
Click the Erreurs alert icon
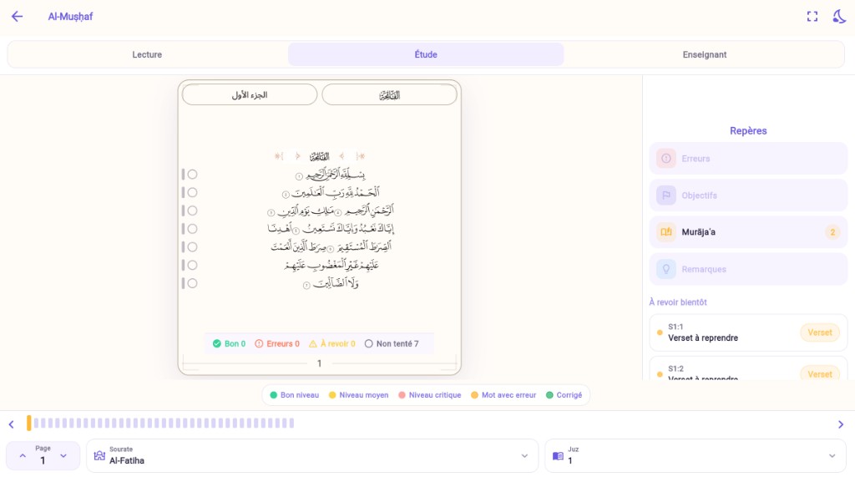click(x=665, y=158)
